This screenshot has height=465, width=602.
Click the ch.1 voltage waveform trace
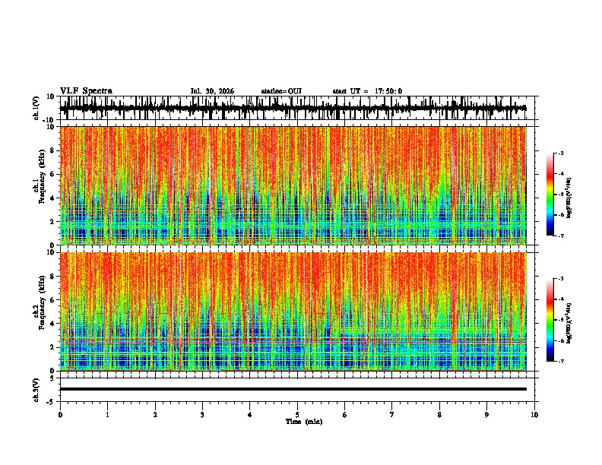(x=293, y=108)
